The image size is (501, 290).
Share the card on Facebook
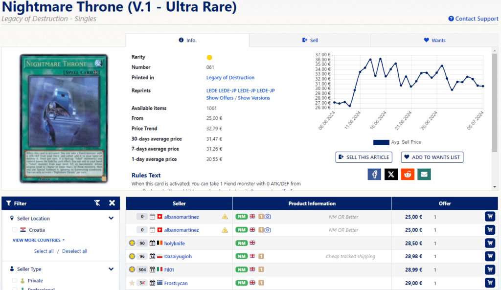374,175
